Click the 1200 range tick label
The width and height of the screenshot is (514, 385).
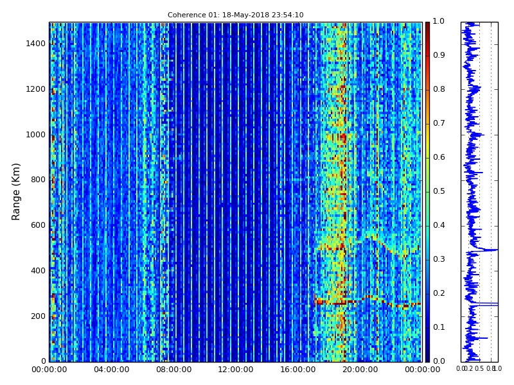point(36,89)
